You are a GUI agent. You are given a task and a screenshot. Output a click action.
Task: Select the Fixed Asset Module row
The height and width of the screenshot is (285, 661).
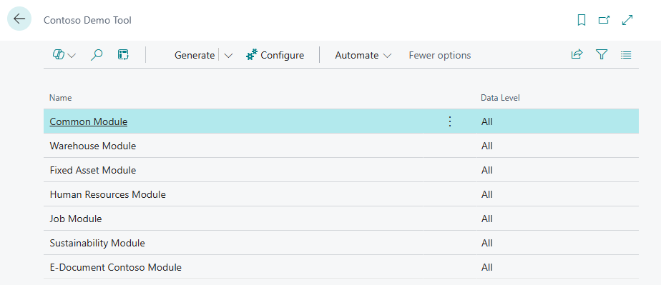click(x=341, y=170)
